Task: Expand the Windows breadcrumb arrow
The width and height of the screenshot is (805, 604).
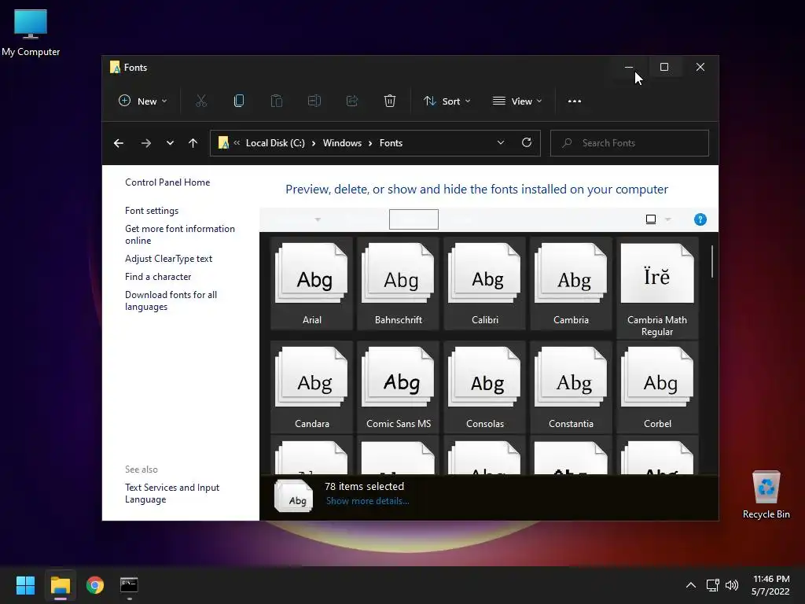Action: (370, 143)
